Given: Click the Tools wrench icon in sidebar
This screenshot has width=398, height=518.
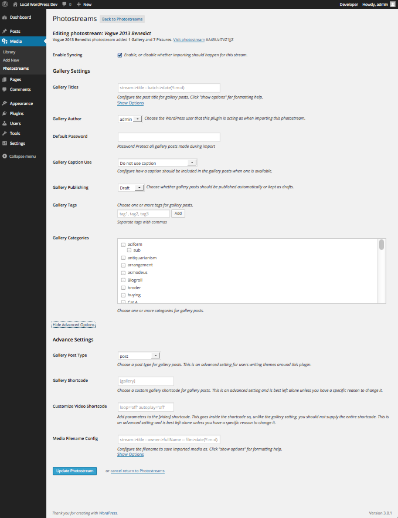Looking at the screenshot, I should (x=5, y=133).
